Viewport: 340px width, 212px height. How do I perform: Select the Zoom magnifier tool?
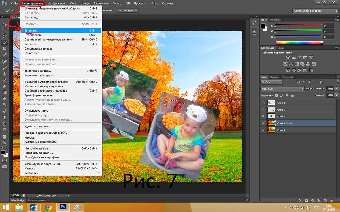coord(5,142)
